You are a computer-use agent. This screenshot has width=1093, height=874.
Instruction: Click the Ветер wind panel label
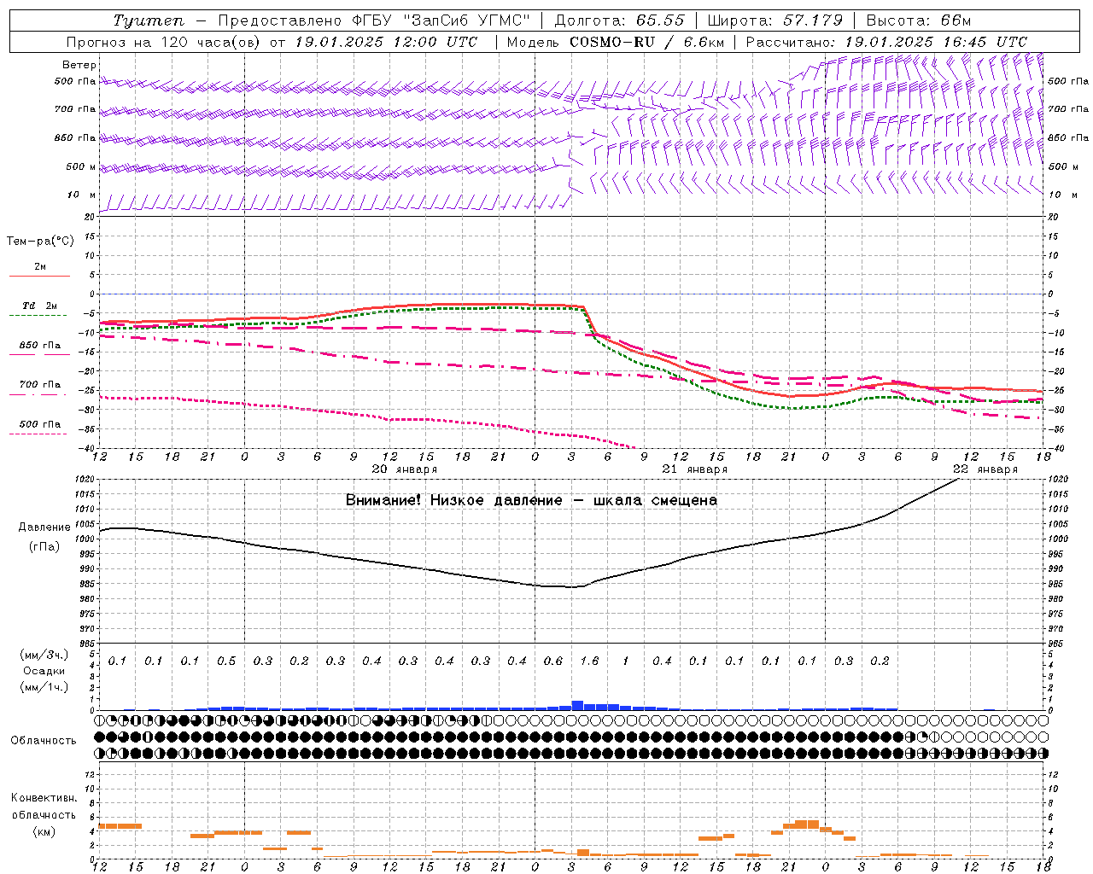79,65
